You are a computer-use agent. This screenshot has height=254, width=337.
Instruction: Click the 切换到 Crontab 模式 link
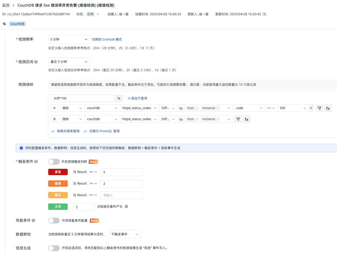coord(107,39)
